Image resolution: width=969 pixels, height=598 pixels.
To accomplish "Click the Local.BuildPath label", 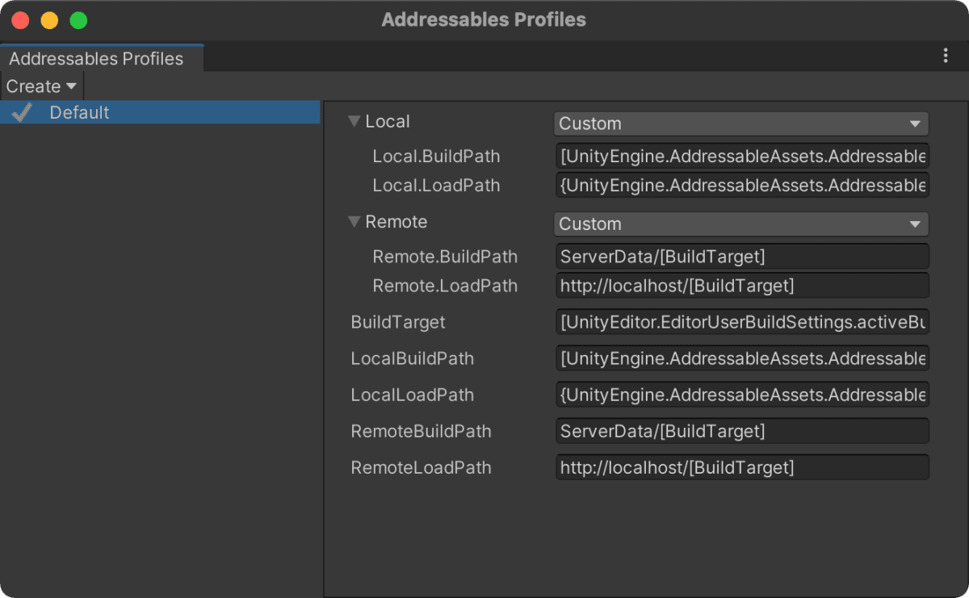I will (436, 157).
